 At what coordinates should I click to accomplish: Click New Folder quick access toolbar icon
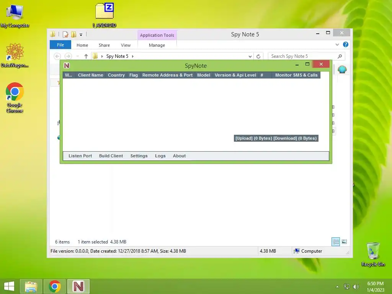pyautogui.click(x=73, y=34)
